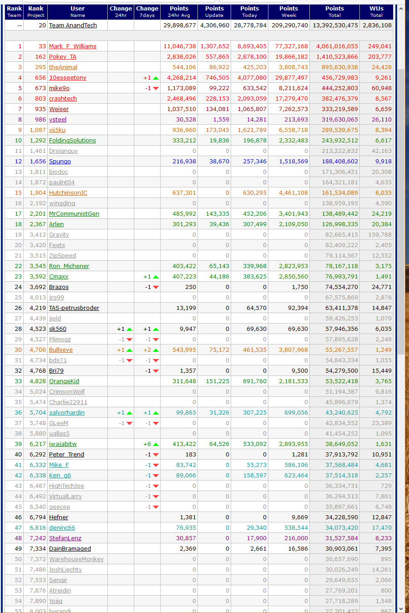Click scrollbar down arrow at bottom right
Image resolution: width=409 pixels, height=613 pixels.
pos(401,608)
